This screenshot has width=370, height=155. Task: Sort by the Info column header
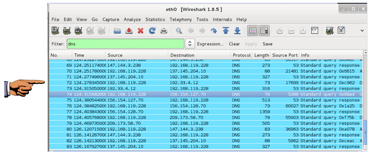pos(331,55)
